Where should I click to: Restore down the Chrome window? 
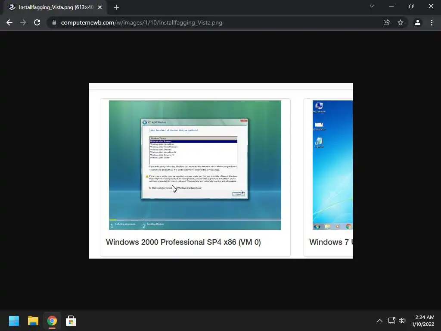(x=411, y=6)
